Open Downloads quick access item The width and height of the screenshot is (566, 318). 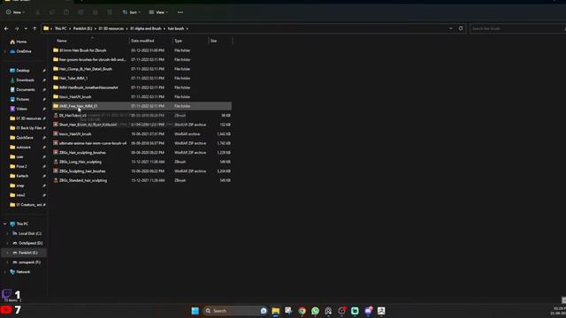click(25, 80)
